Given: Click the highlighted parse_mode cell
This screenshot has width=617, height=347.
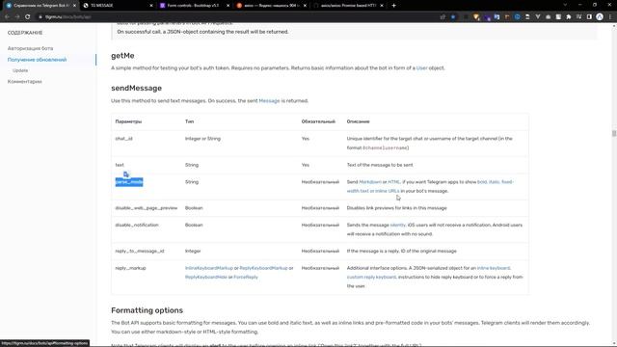Looking at the screenshot, I should click(129, 182).
